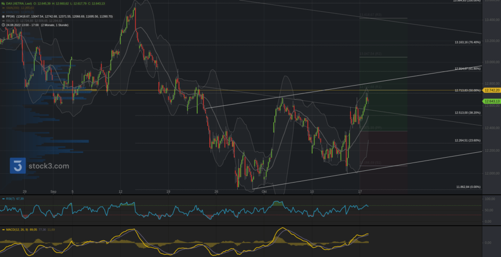Click the 12.713,83 (50.00%) Fibonacci level label

tap(467, 91)
